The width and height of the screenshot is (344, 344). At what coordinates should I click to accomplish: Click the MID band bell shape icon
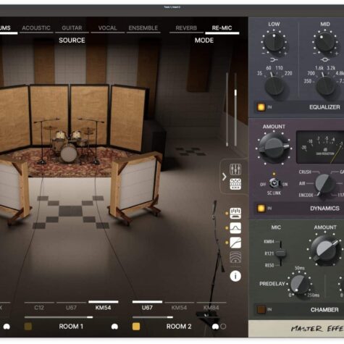(x=324, y=59)
